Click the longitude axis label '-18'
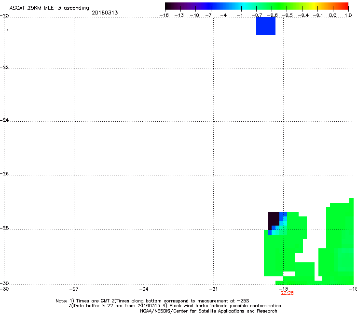Screen dimensions: 357x314 [283, 289]
